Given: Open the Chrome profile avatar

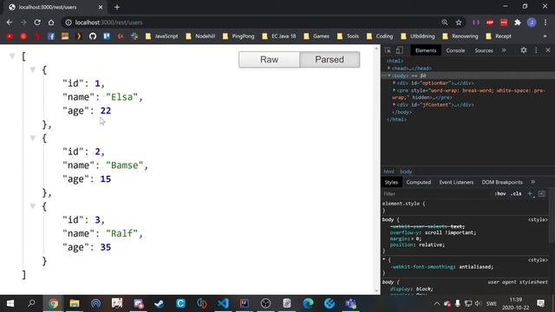Looking at the screenshot, I should point(532,23).
